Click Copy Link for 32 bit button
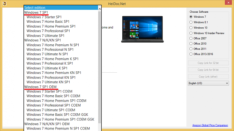This screenshot has width=234, height=131. [x=208, y=63]
